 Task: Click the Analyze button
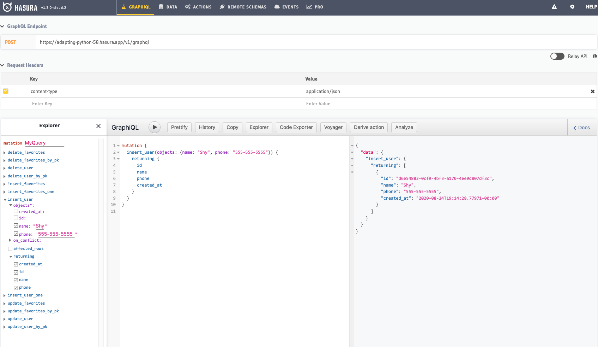tap(404, 127)
